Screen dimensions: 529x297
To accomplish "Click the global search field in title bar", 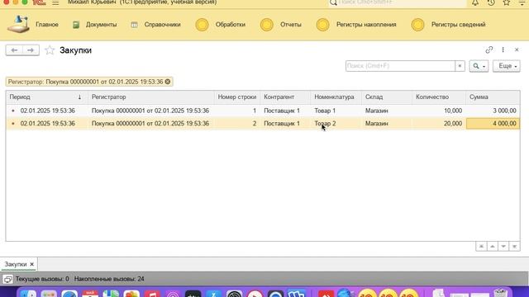I will click(x=398, y=2).
